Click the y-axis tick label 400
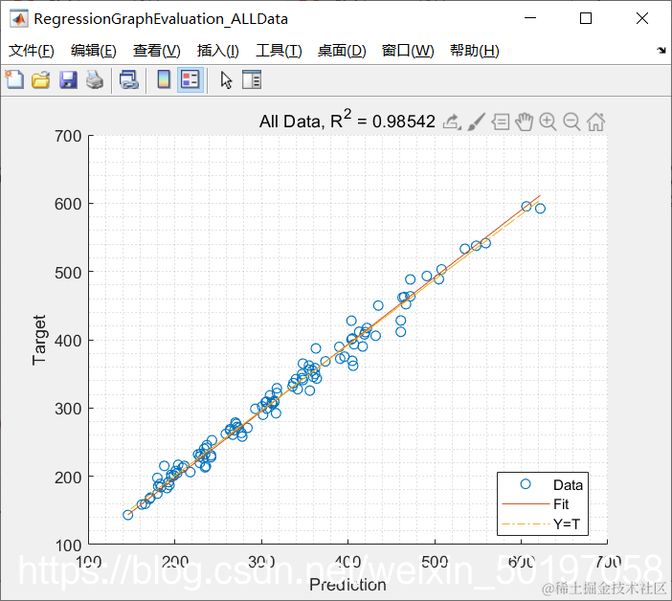Screen dimensions: 672x601 click(68, 341)
